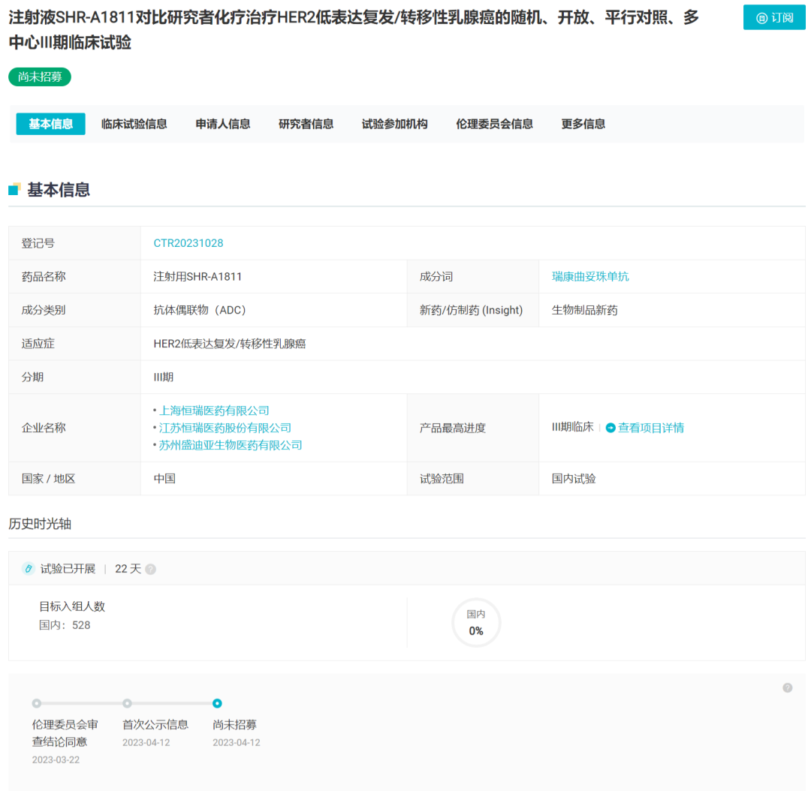The width and height of the screenshot is (811, 791).
Task: Click the 订阅 subscribe button
Action: coord(773,17)
